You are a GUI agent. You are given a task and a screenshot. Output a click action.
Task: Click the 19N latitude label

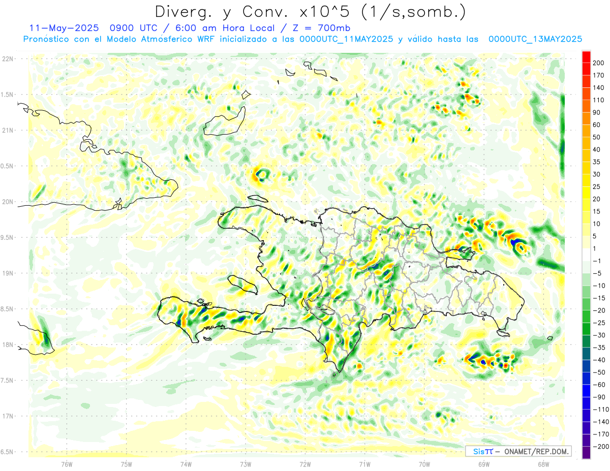click(x=8, y=273)
